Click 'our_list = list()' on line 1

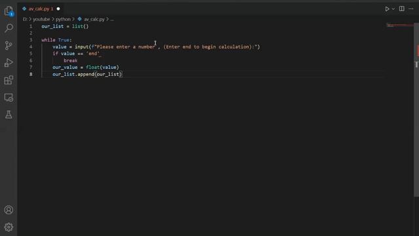65,26
